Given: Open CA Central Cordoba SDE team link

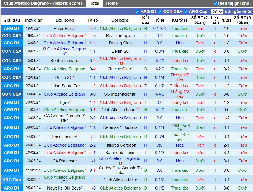Looking at the screenshot, I should [65, 118].
